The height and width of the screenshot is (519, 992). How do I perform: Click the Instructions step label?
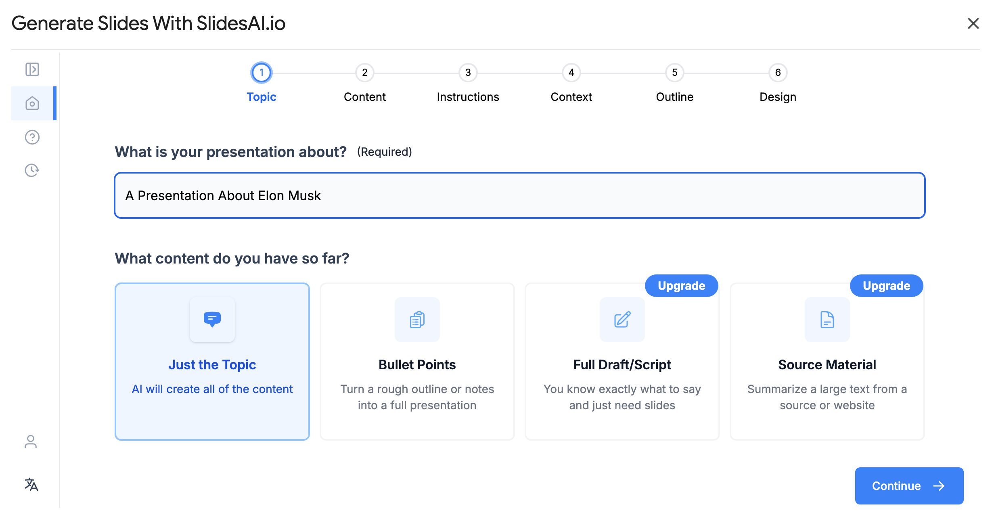(468, 97)
